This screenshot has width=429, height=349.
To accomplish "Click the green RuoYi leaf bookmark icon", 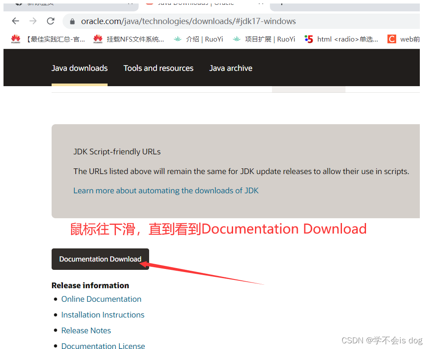I will pyautogui.click(x=177, y=39).
